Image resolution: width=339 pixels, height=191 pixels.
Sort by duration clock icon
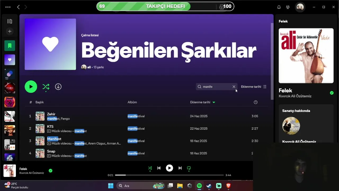[x=256, y=102]
